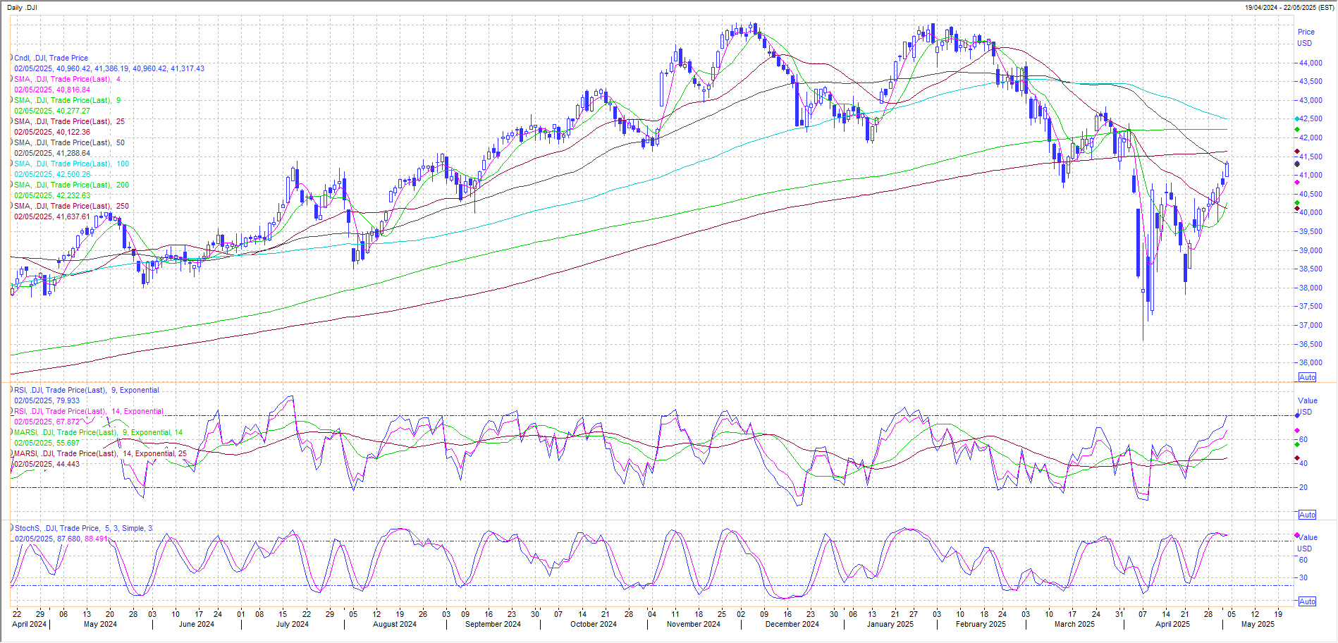Click the 36,000 price axis label

tap(1311, 362)
